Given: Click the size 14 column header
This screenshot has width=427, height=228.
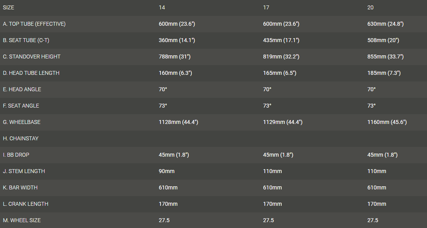Looking at the screenshot, I should click(162, 8).
